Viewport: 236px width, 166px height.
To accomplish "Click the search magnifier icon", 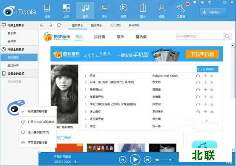I will click(227, 37).
